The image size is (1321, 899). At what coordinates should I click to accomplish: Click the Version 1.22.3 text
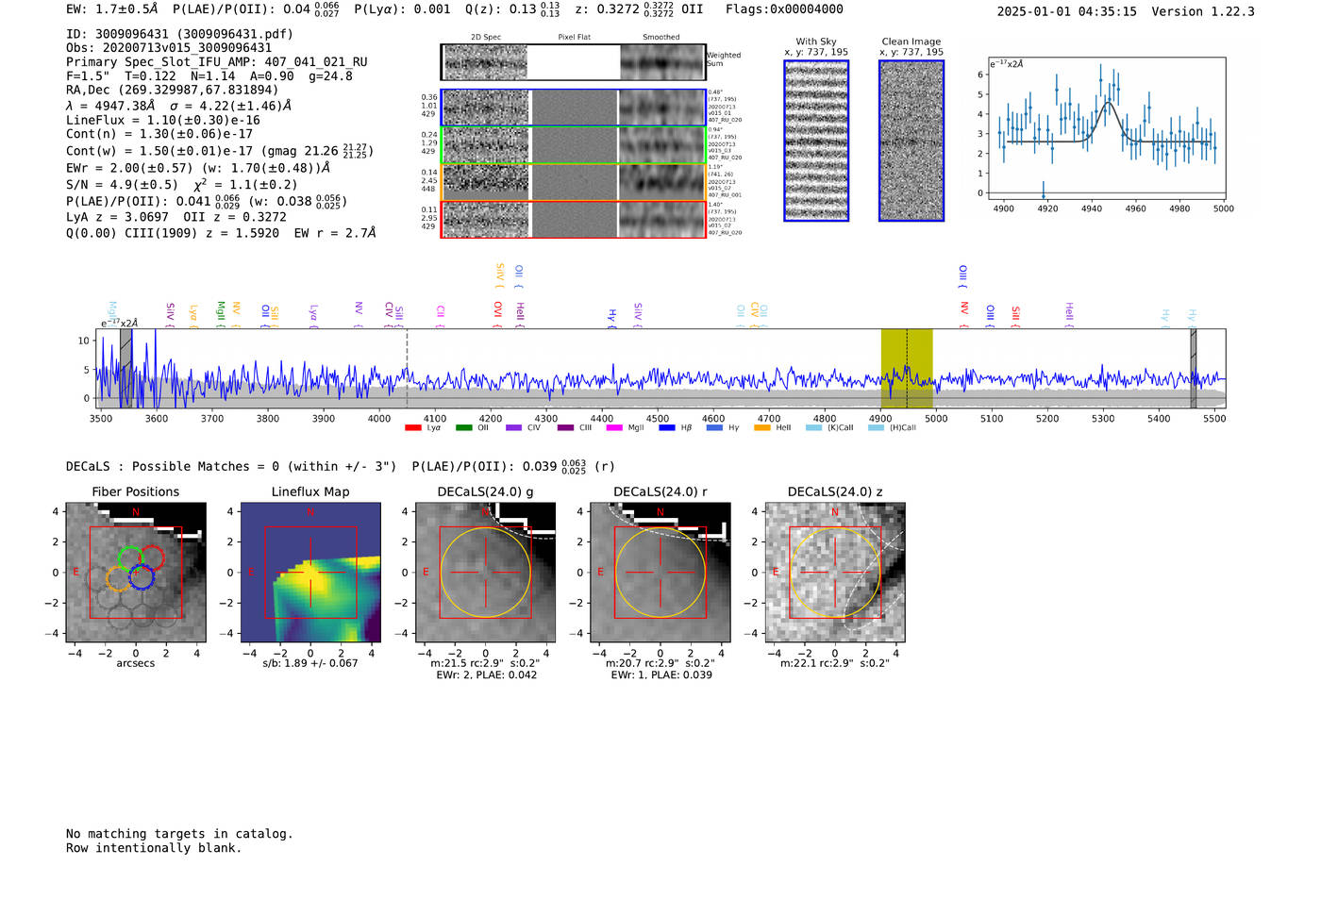[1204, 11]
